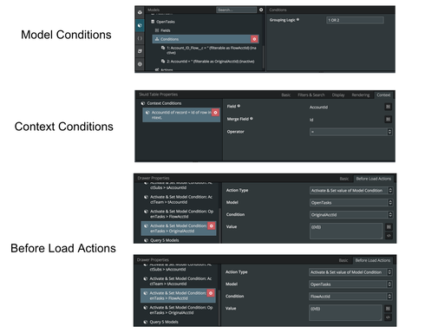425x333 pixels.
Task: Click the add model plus icon beside Search
Action: [x=261, y=10]
